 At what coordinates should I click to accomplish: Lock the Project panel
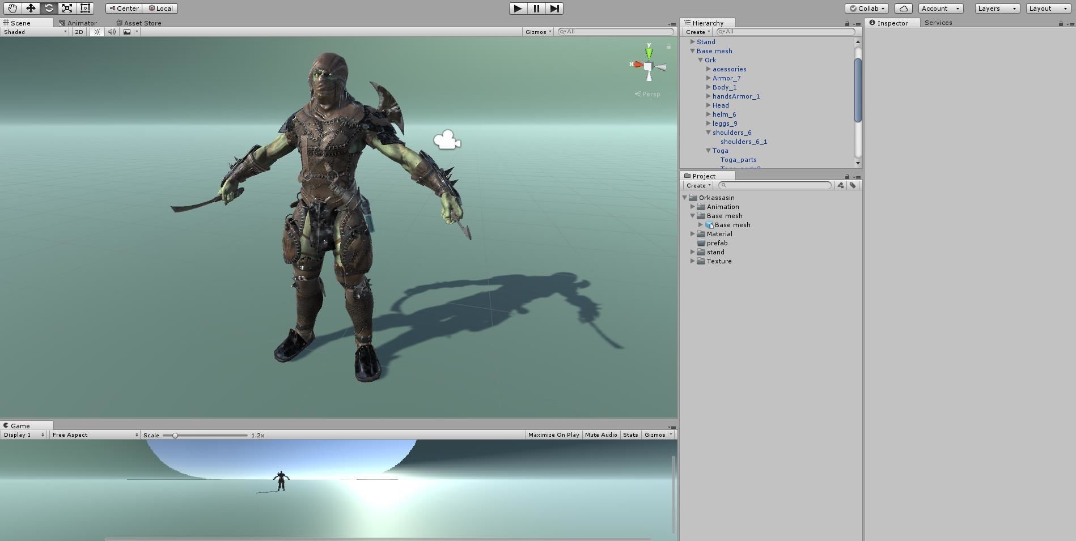pos(847,177)
